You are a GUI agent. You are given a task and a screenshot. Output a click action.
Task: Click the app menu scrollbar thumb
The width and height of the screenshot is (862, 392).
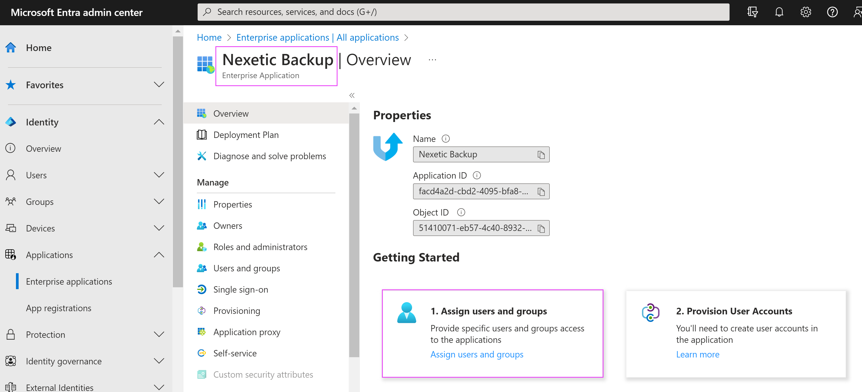coord(354,235)
